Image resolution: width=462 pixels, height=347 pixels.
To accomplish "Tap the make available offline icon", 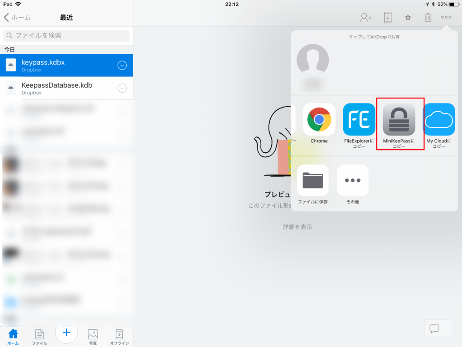I will 388,18.
